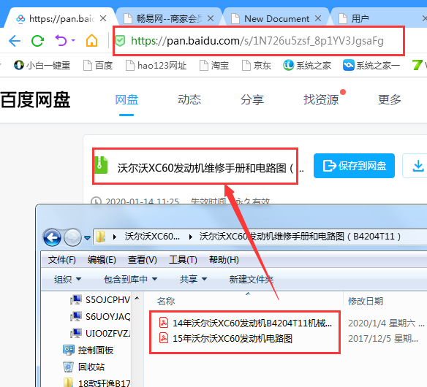Click the 百度网盘 logo

[35, 100]
